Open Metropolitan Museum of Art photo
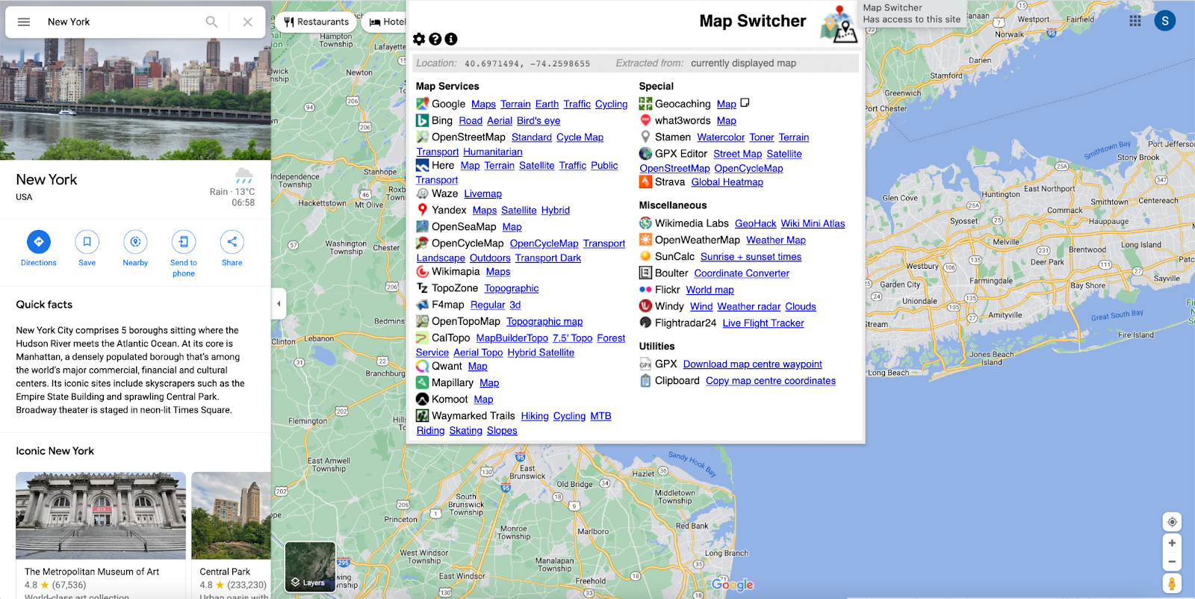The height and width of the screenshot is (599, 1195). [x=101, y=515]
